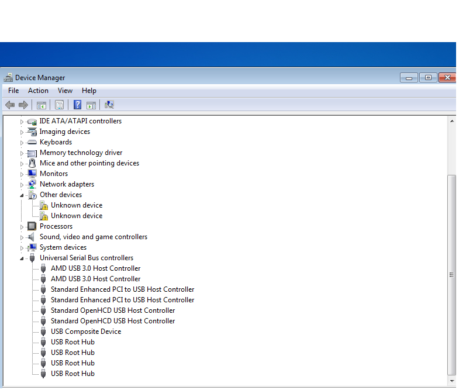Image resolution: width=459 pixels, height=390 pixels.
Task: Close the Device Manager window
Action: tap(447, 78)
